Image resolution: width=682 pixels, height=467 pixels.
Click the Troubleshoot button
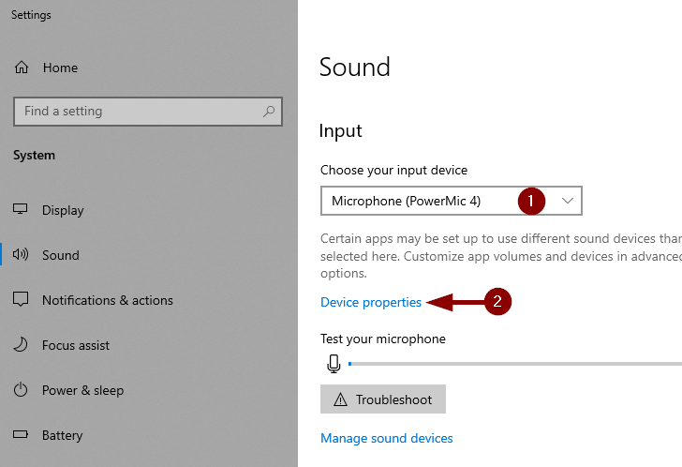(x=383, y=399)
